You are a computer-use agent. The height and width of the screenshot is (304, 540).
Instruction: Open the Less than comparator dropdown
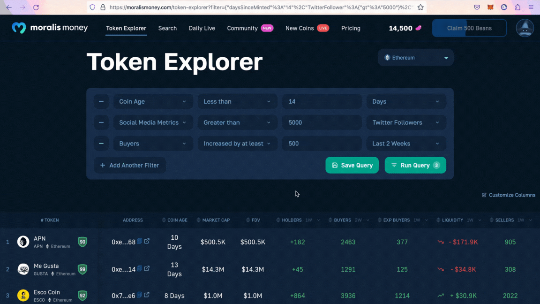coord(237,101)
